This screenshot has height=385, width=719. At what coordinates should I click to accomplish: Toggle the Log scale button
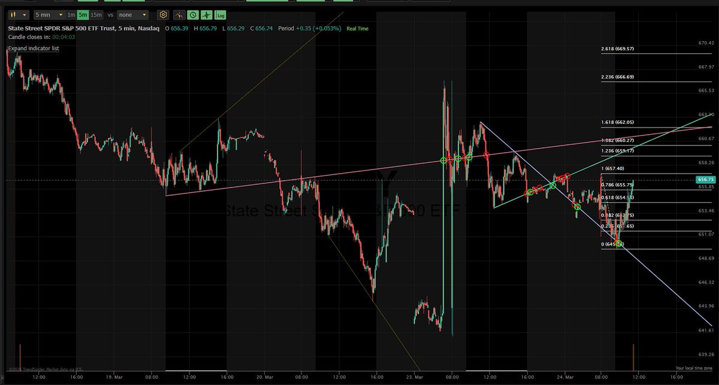pyautogui.click(x=221, y=15)
